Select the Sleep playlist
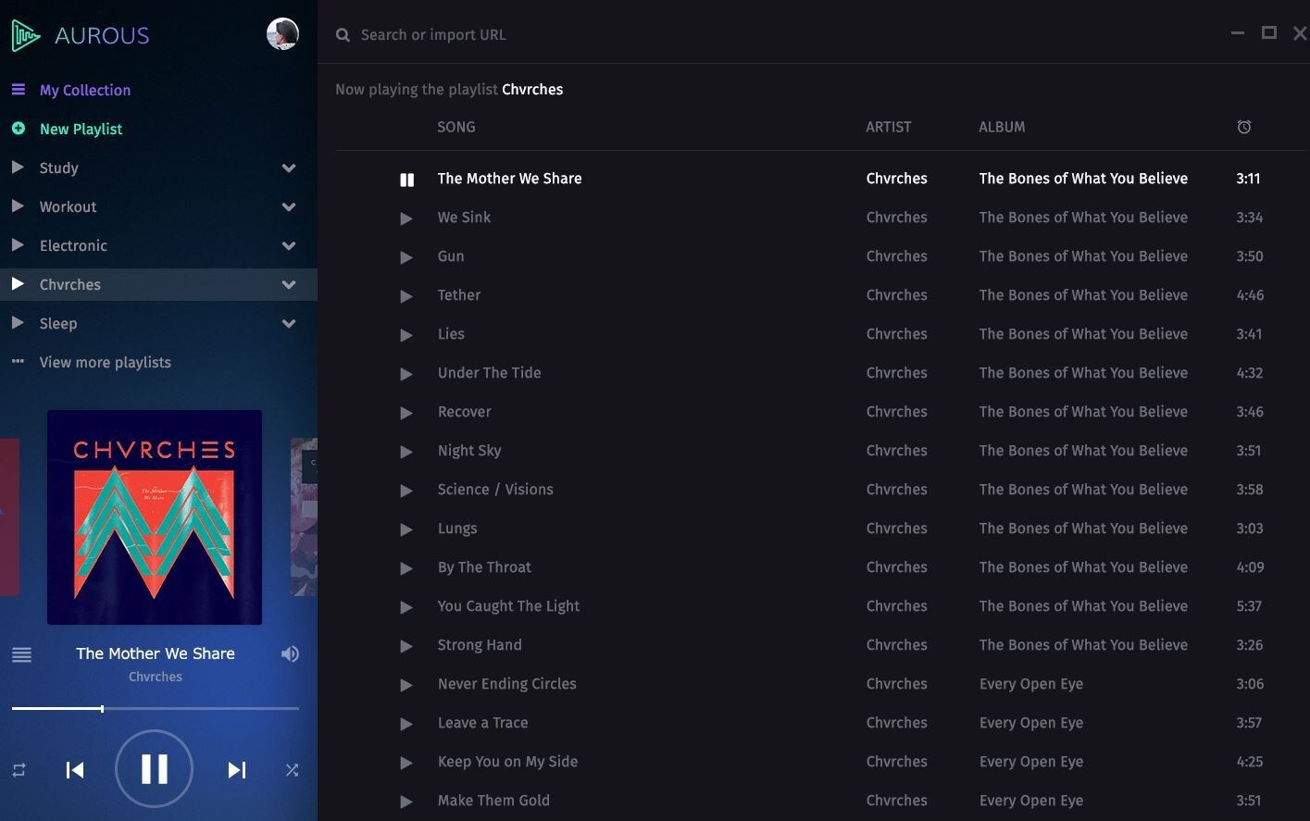Viewport: 1310px width, 821px height. tap(58, 323)
